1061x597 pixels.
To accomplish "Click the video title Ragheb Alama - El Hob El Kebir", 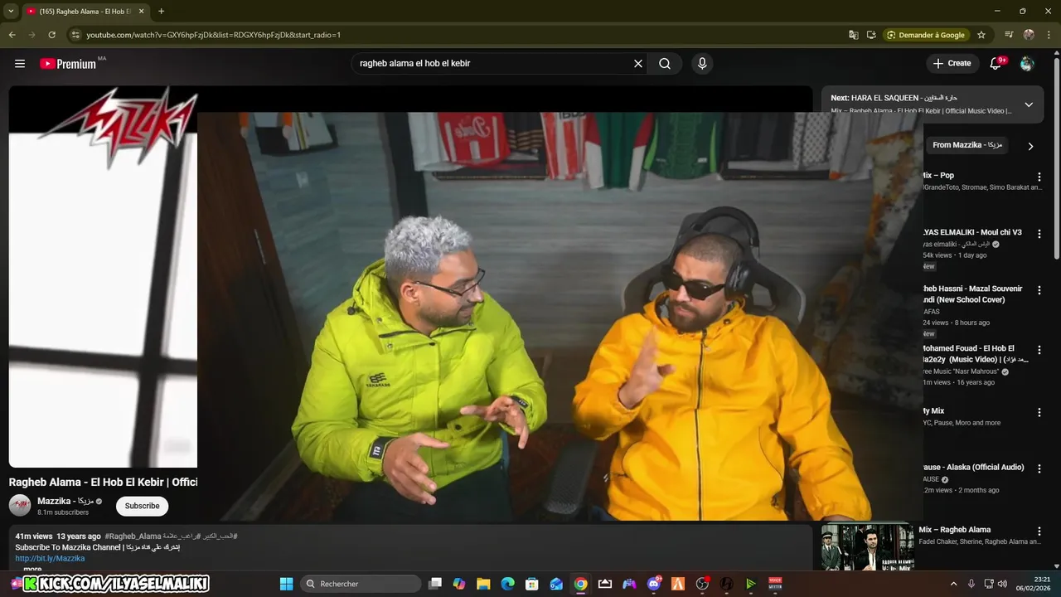I will (x=103, y=482).
